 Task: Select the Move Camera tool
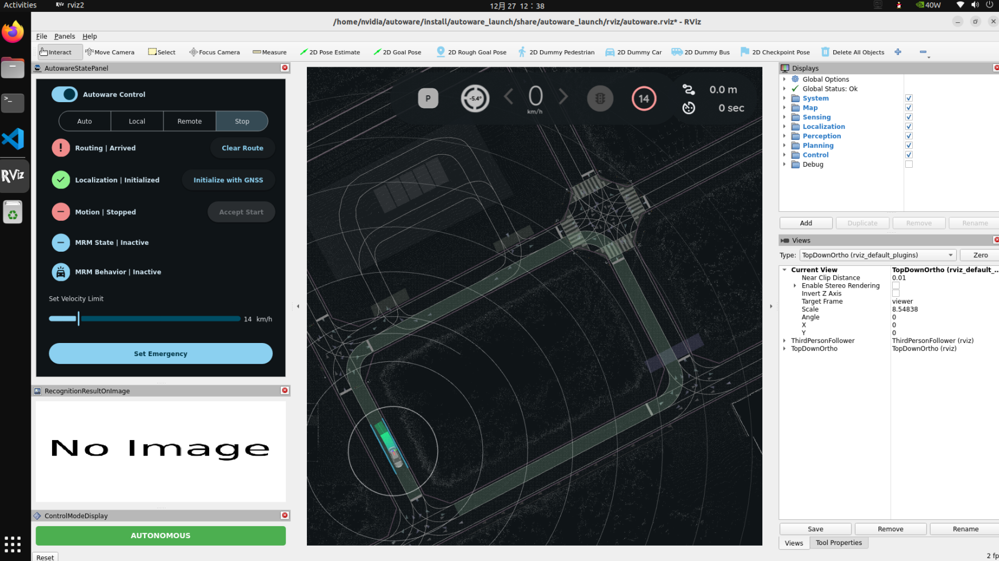[110, 51]
